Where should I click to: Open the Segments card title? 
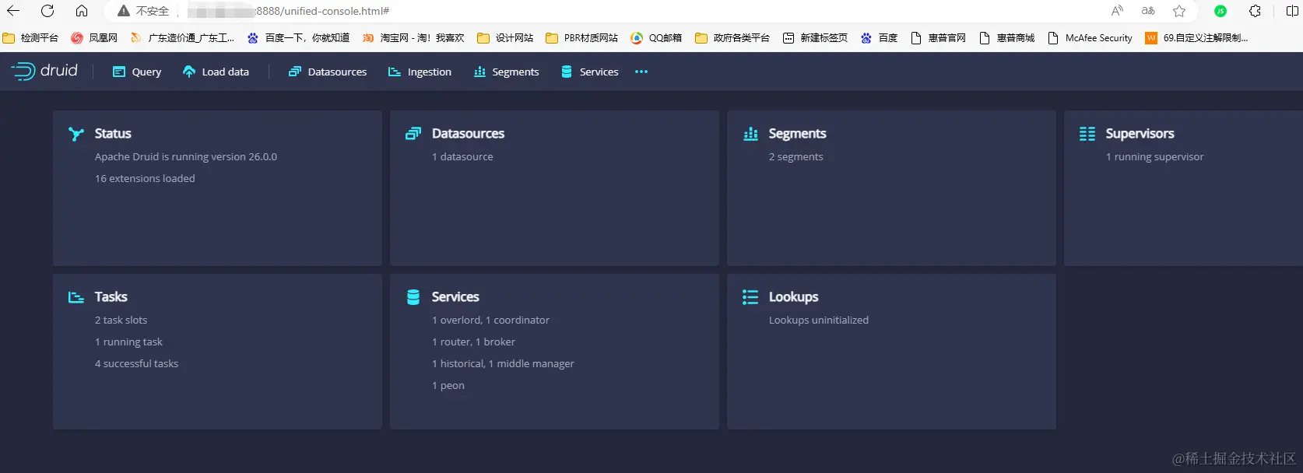pyautogui.click(x=797, y=134)
